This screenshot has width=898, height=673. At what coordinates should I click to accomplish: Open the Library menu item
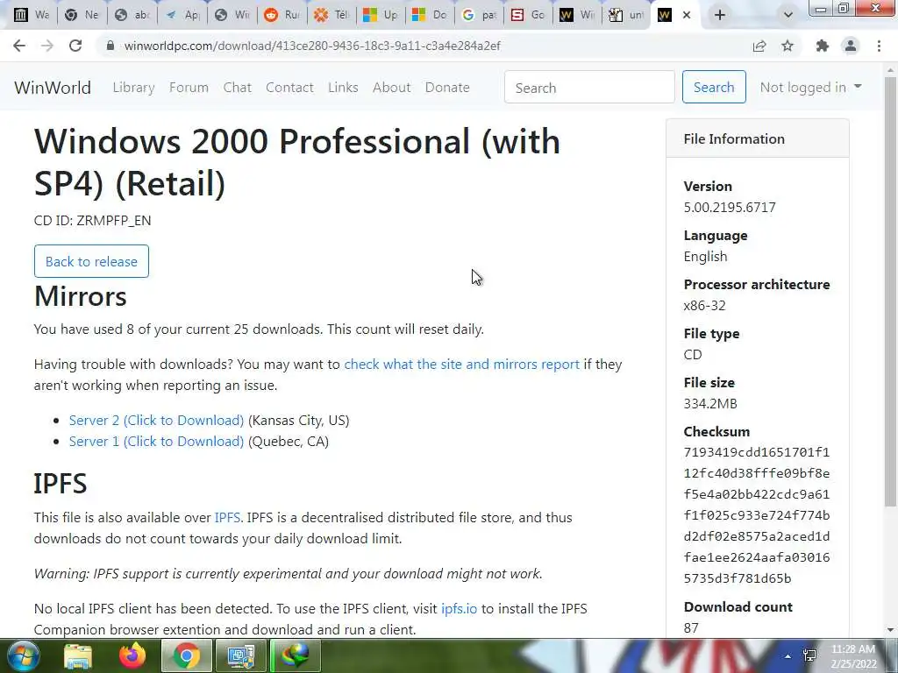point(133,87)
